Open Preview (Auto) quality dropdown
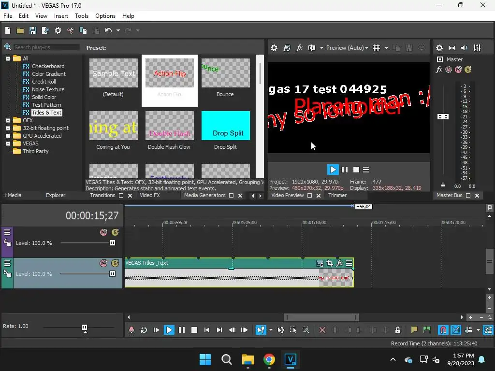The height and width of the screenshot is (371, 495). point(347,48)
